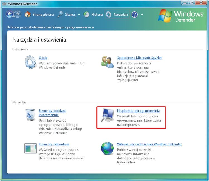The height and width of the screenshot is (181, 209).
Task: Open Elementy poddane kwarantannie link
Action: click(x=52, y=113)
